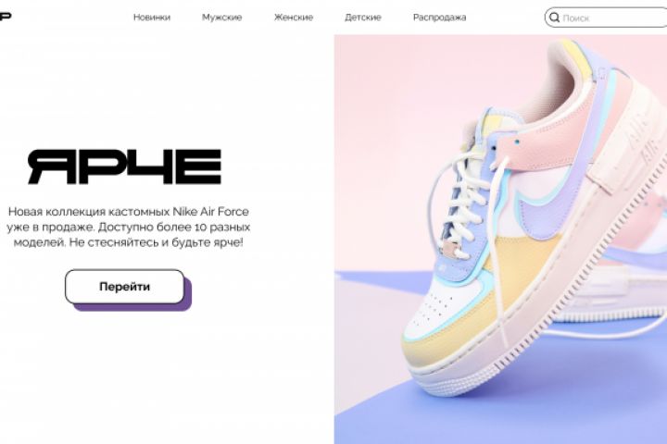Select the Детские navigation link
The height and width of the screenshot is (444, 667).
[363, 18]
